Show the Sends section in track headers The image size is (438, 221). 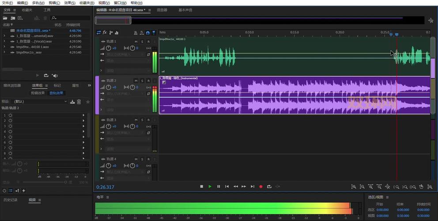click(x=111, y=33)
